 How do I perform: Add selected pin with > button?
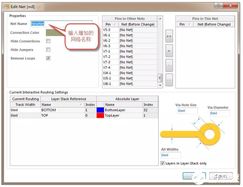tap(169, 51)
